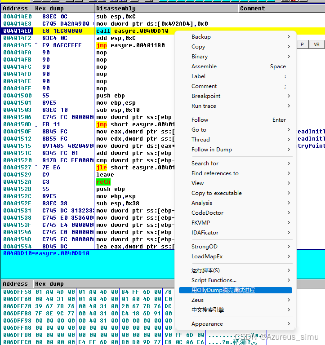The image size is (325, 345).
Task: Click dump pane Hex dump header
Action: (x=103, y=284)
